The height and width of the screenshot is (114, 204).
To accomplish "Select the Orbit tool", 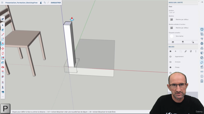I will coord(3,67).
